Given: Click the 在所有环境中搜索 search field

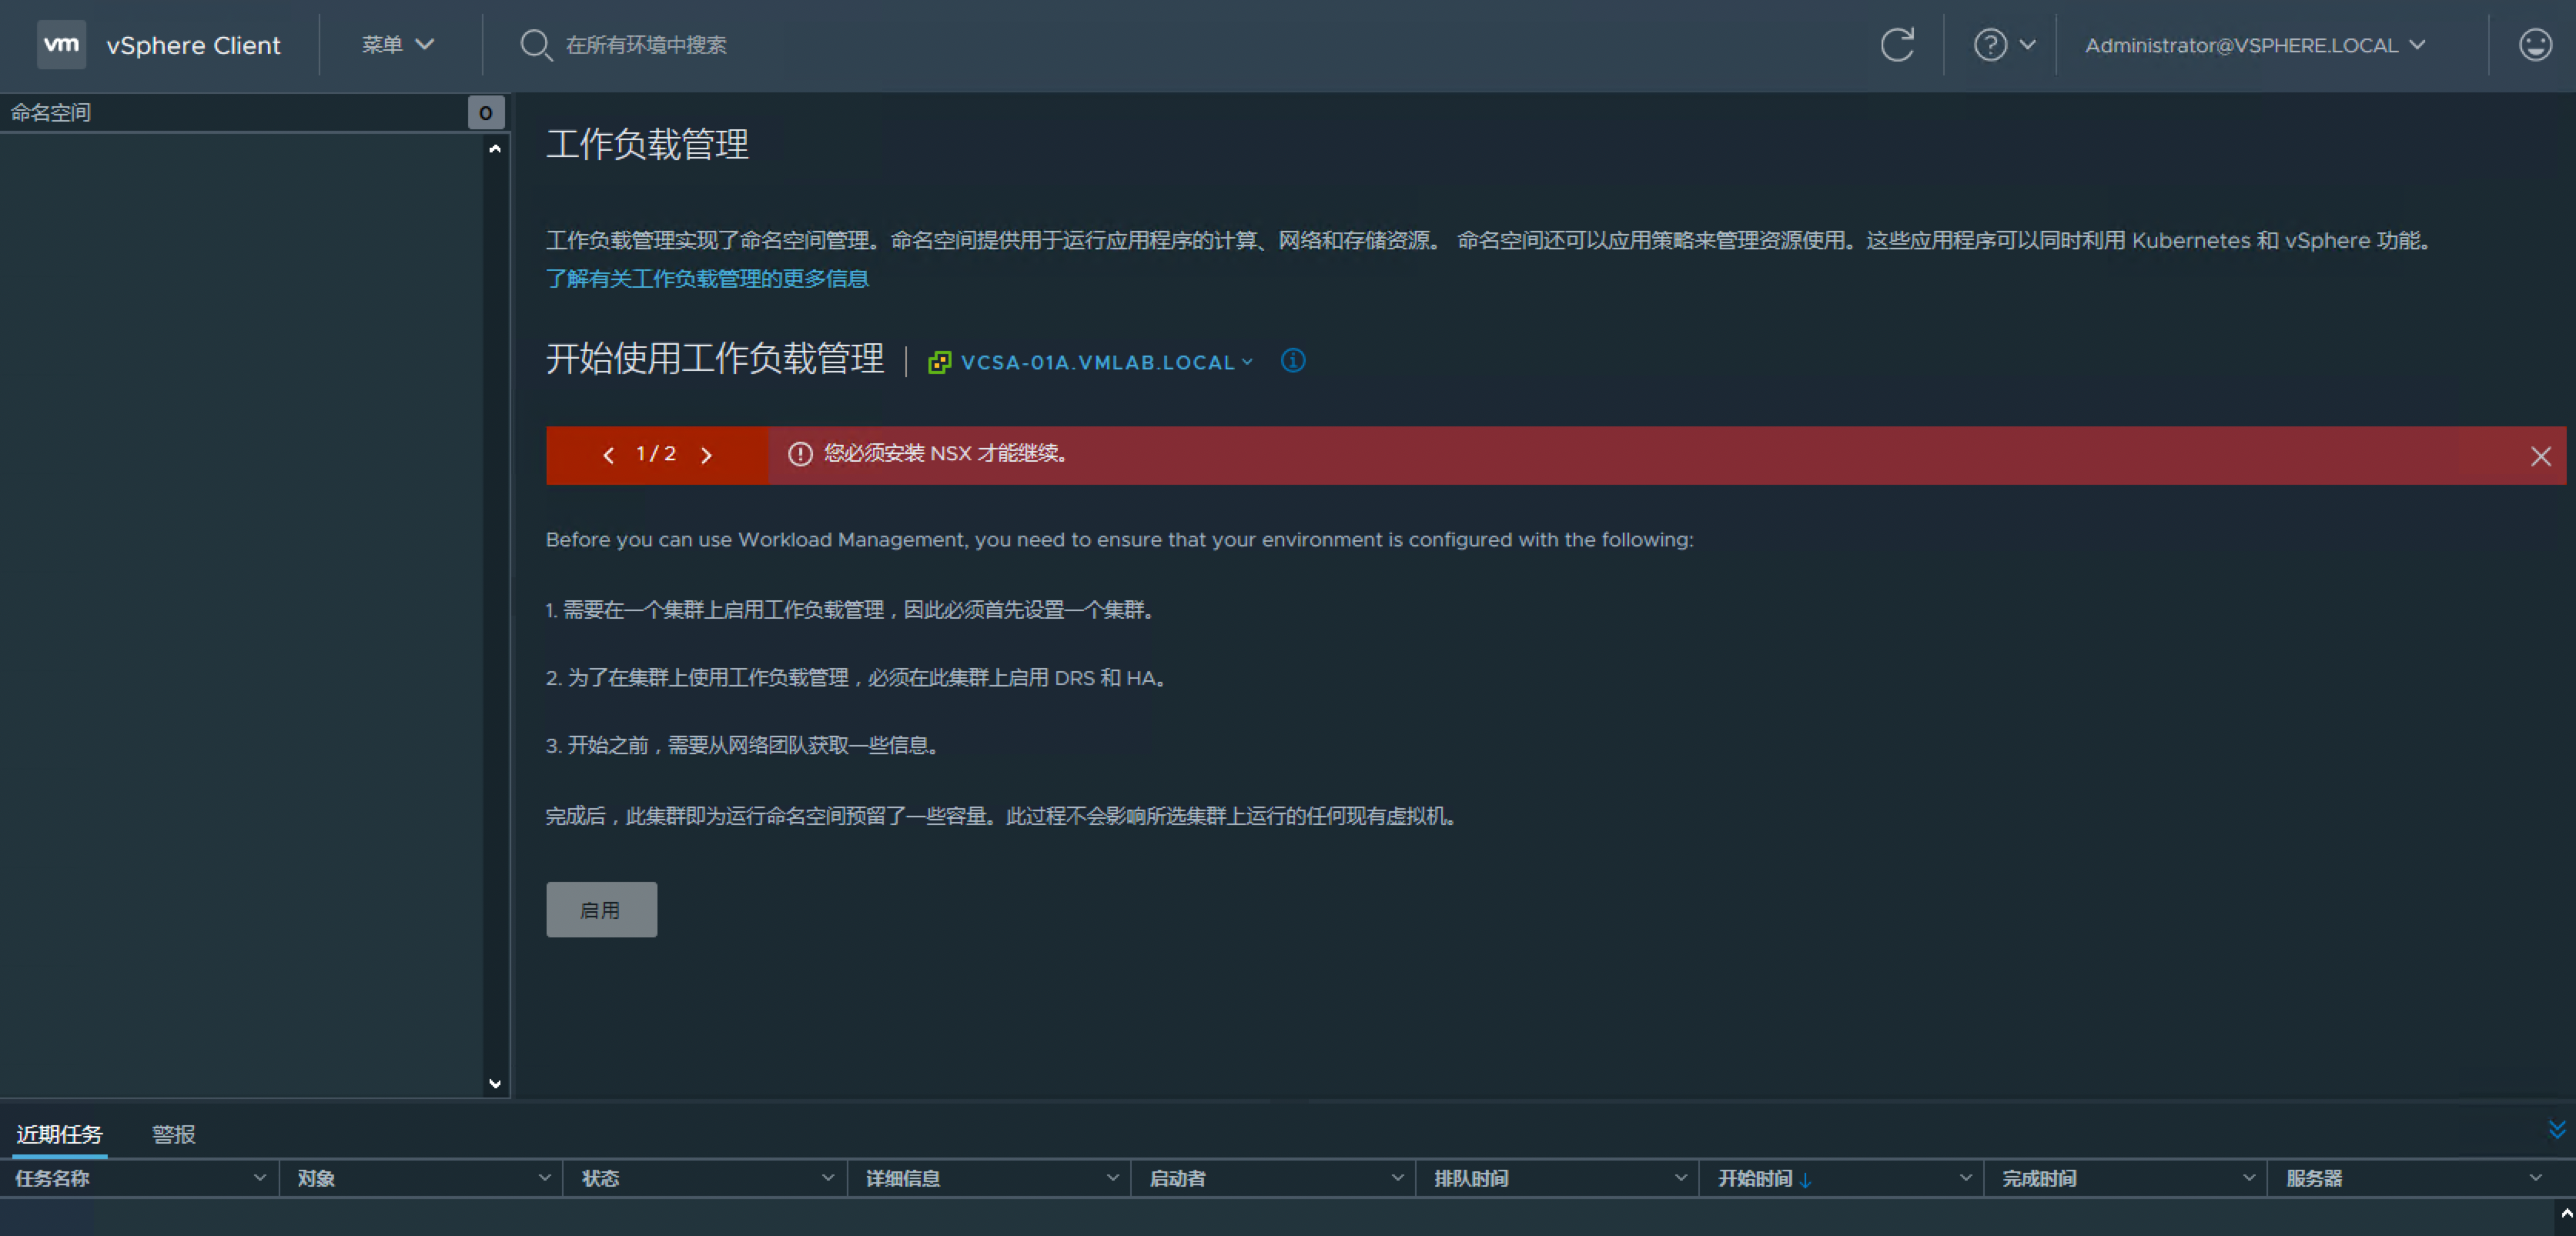Looking at the screenshot, I should click(646, 45).
